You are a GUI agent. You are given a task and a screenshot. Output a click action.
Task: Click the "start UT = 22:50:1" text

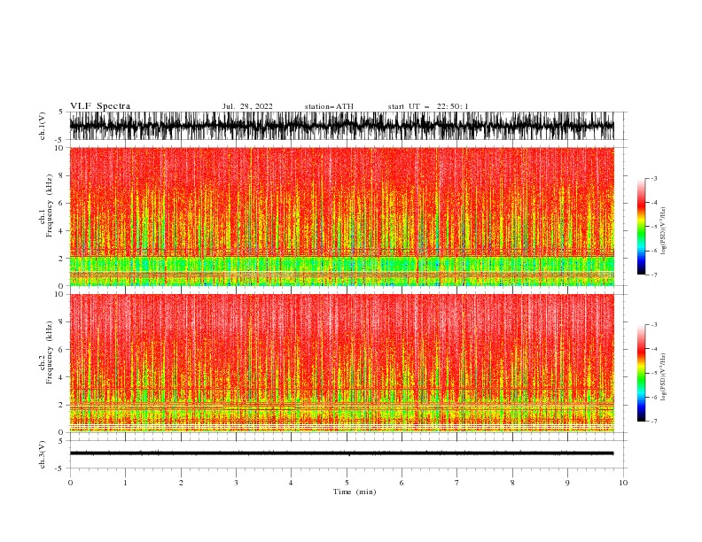(428, 106)
